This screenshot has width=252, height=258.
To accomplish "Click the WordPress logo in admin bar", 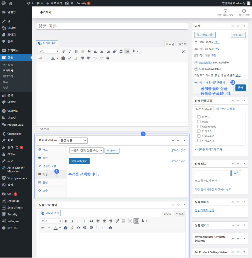I will pos(4,3).
